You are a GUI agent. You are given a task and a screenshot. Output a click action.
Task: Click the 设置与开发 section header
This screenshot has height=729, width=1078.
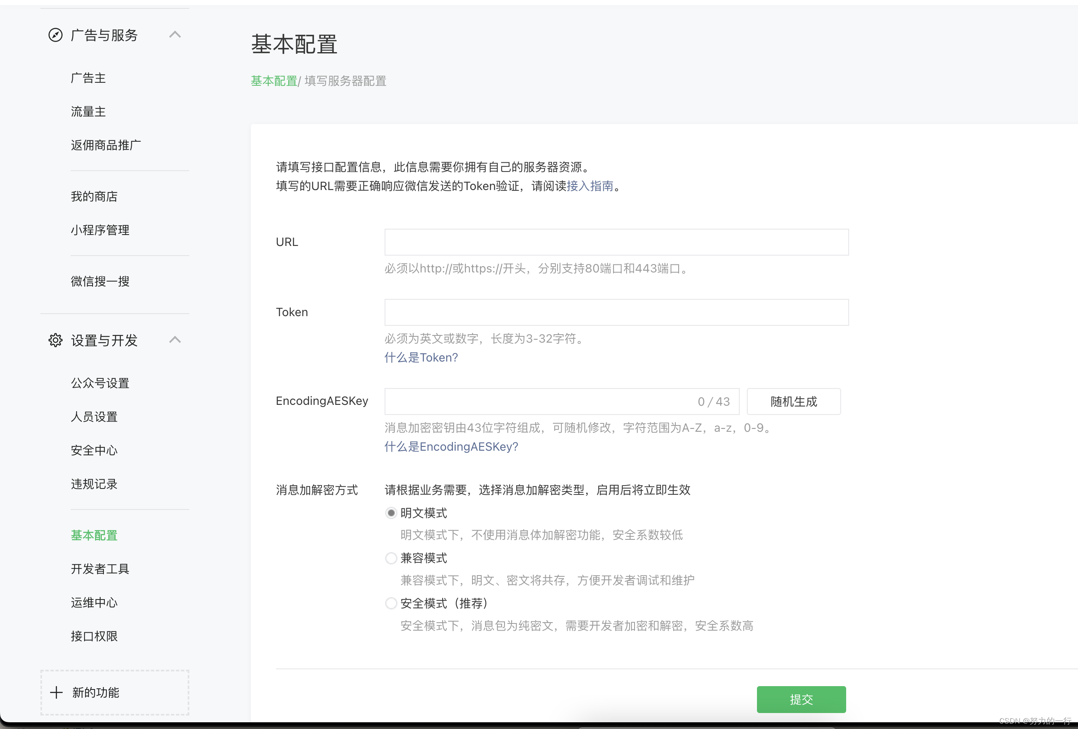[114, 340]
